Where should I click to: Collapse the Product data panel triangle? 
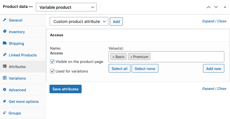pos(225,7)
